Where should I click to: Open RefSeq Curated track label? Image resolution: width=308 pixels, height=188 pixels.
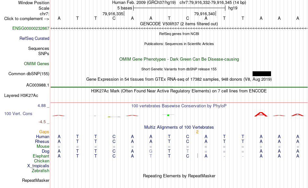tap(34, 38)
